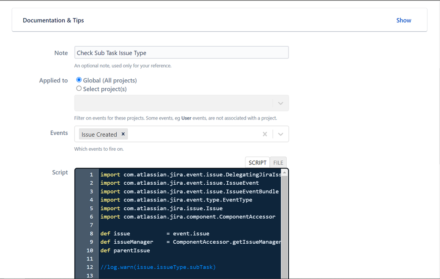Click the Show link for documentation
The width and height of the screenshot is (440, 279).
click(x=403, y=20)
